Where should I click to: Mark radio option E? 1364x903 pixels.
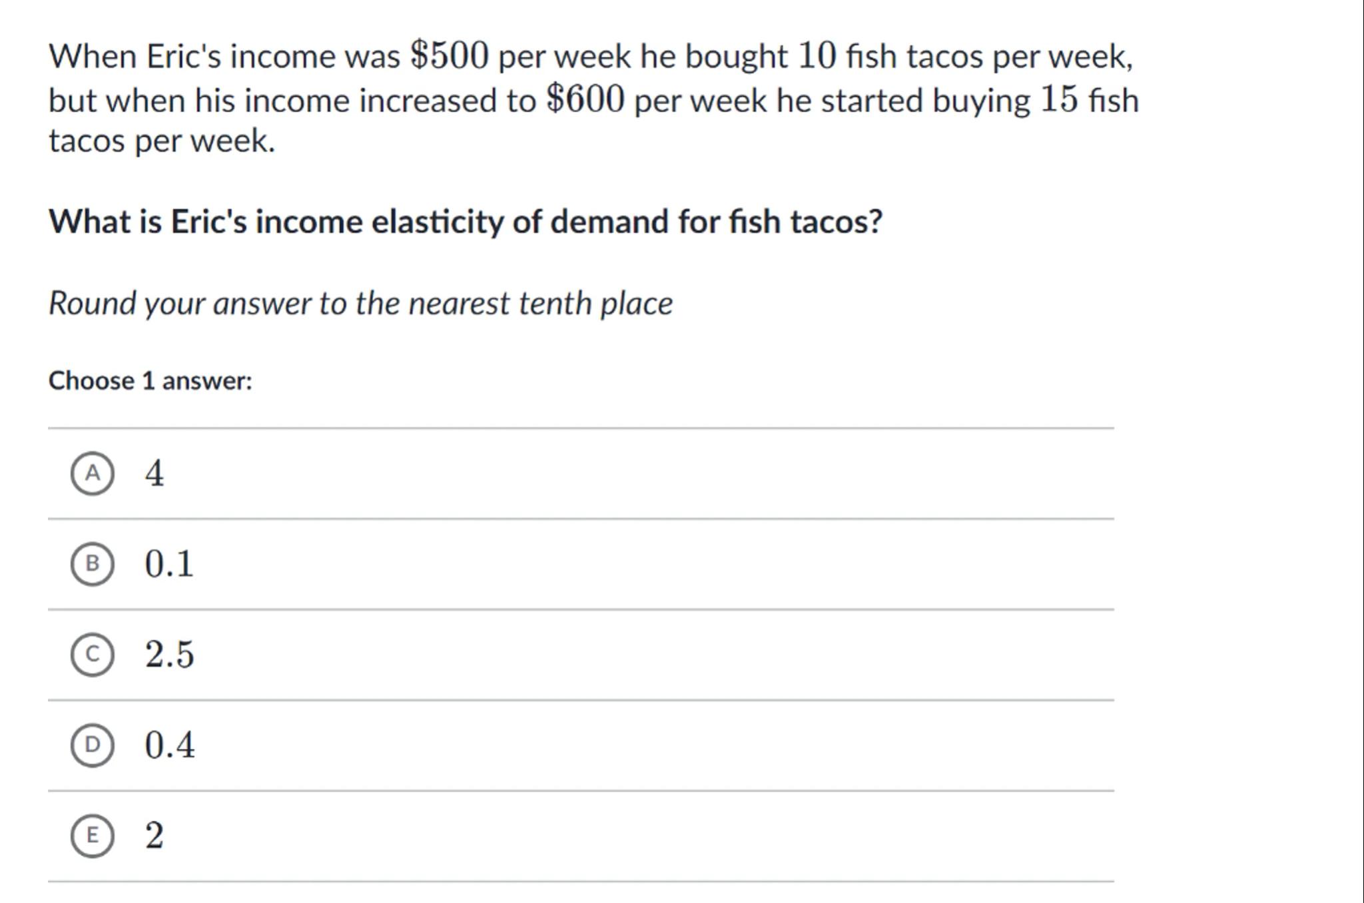pos(93,836)
